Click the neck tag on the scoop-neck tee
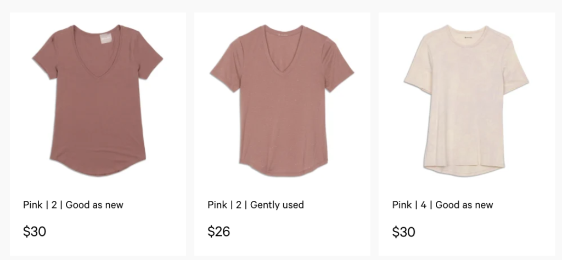 pos(106,35)
